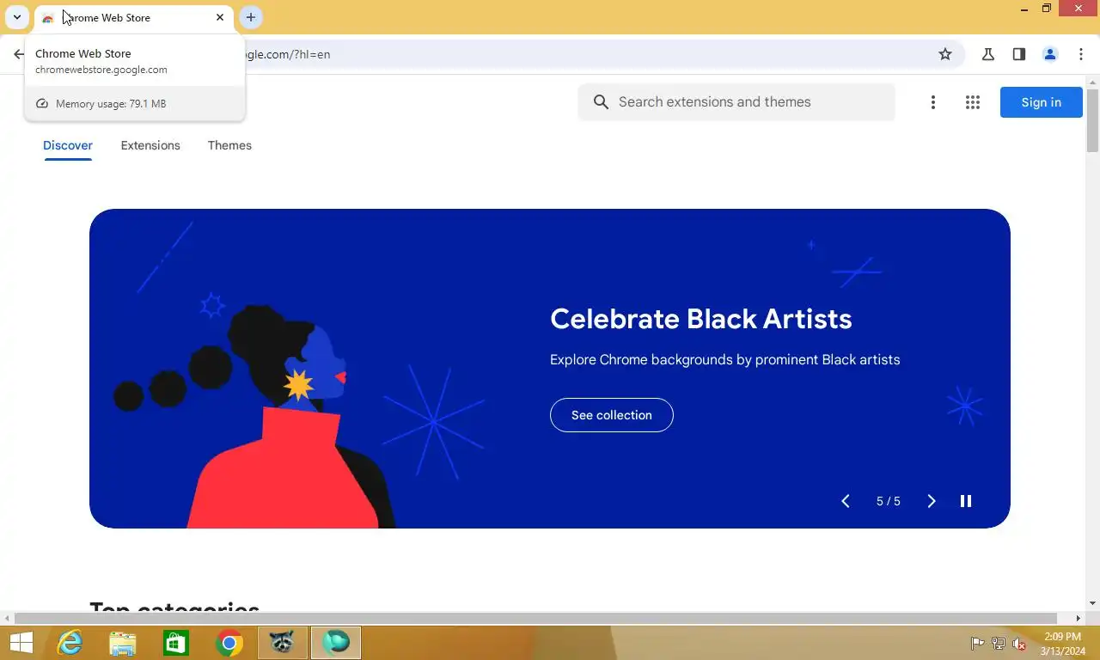
Task: Show the previous carousel slide
Action: coord(846,501)
